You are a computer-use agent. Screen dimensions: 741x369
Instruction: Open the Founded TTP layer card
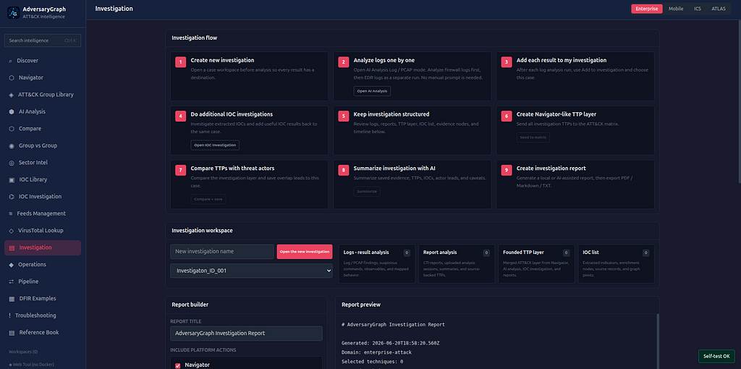tap(536, 263)
